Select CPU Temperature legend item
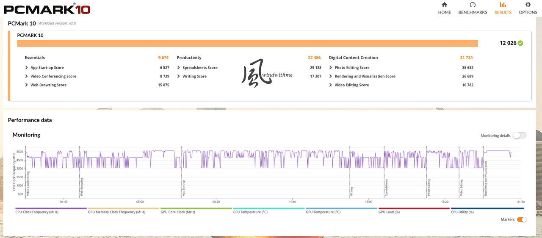Viewport: 542px width, 238px height. click(250, 212)
